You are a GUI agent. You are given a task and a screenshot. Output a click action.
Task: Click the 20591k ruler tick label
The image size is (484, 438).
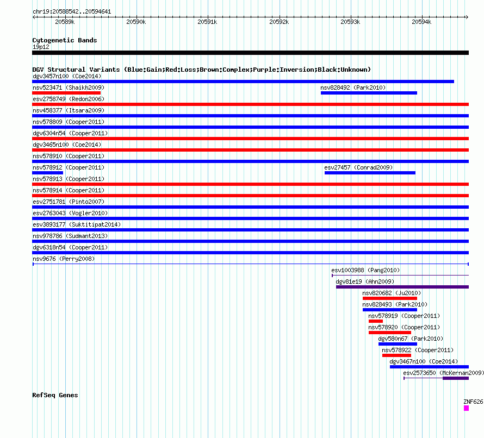pyautogui.click(x=207, y=22)
